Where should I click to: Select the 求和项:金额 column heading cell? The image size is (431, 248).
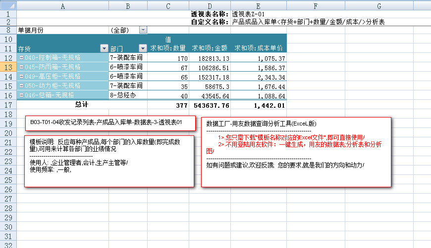pyautogui.click(x=209, y=48)
